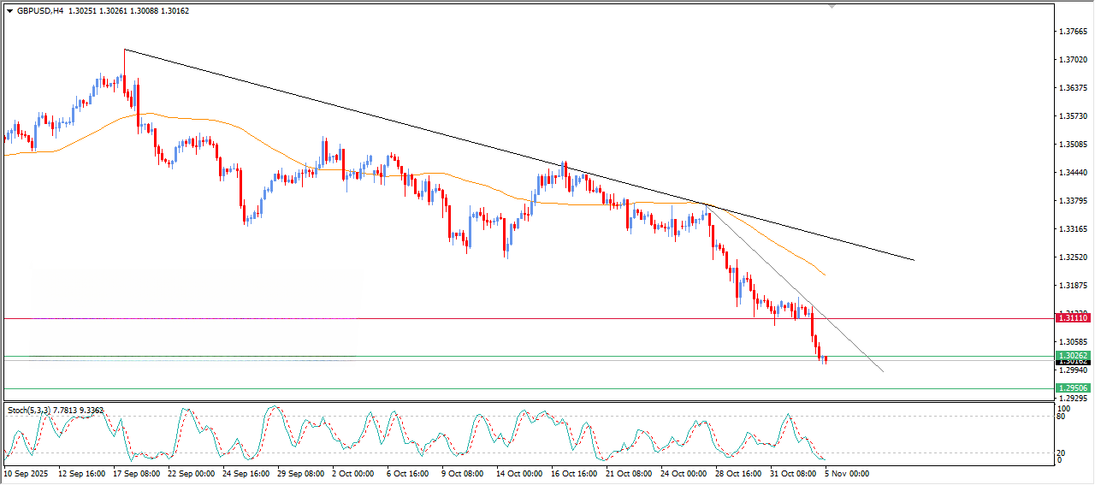
Task: Select the red 1.31110 price label
Action: (1073, 318)
